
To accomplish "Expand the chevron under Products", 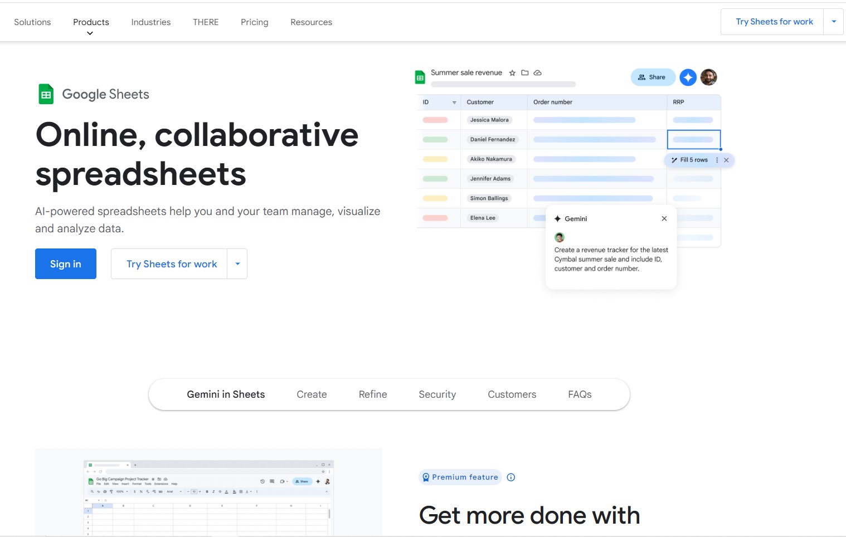I will point(90,33).
